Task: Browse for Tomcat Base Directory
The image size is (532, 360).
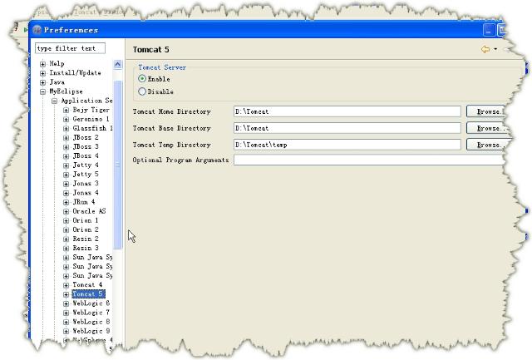Action: point(487,128)
